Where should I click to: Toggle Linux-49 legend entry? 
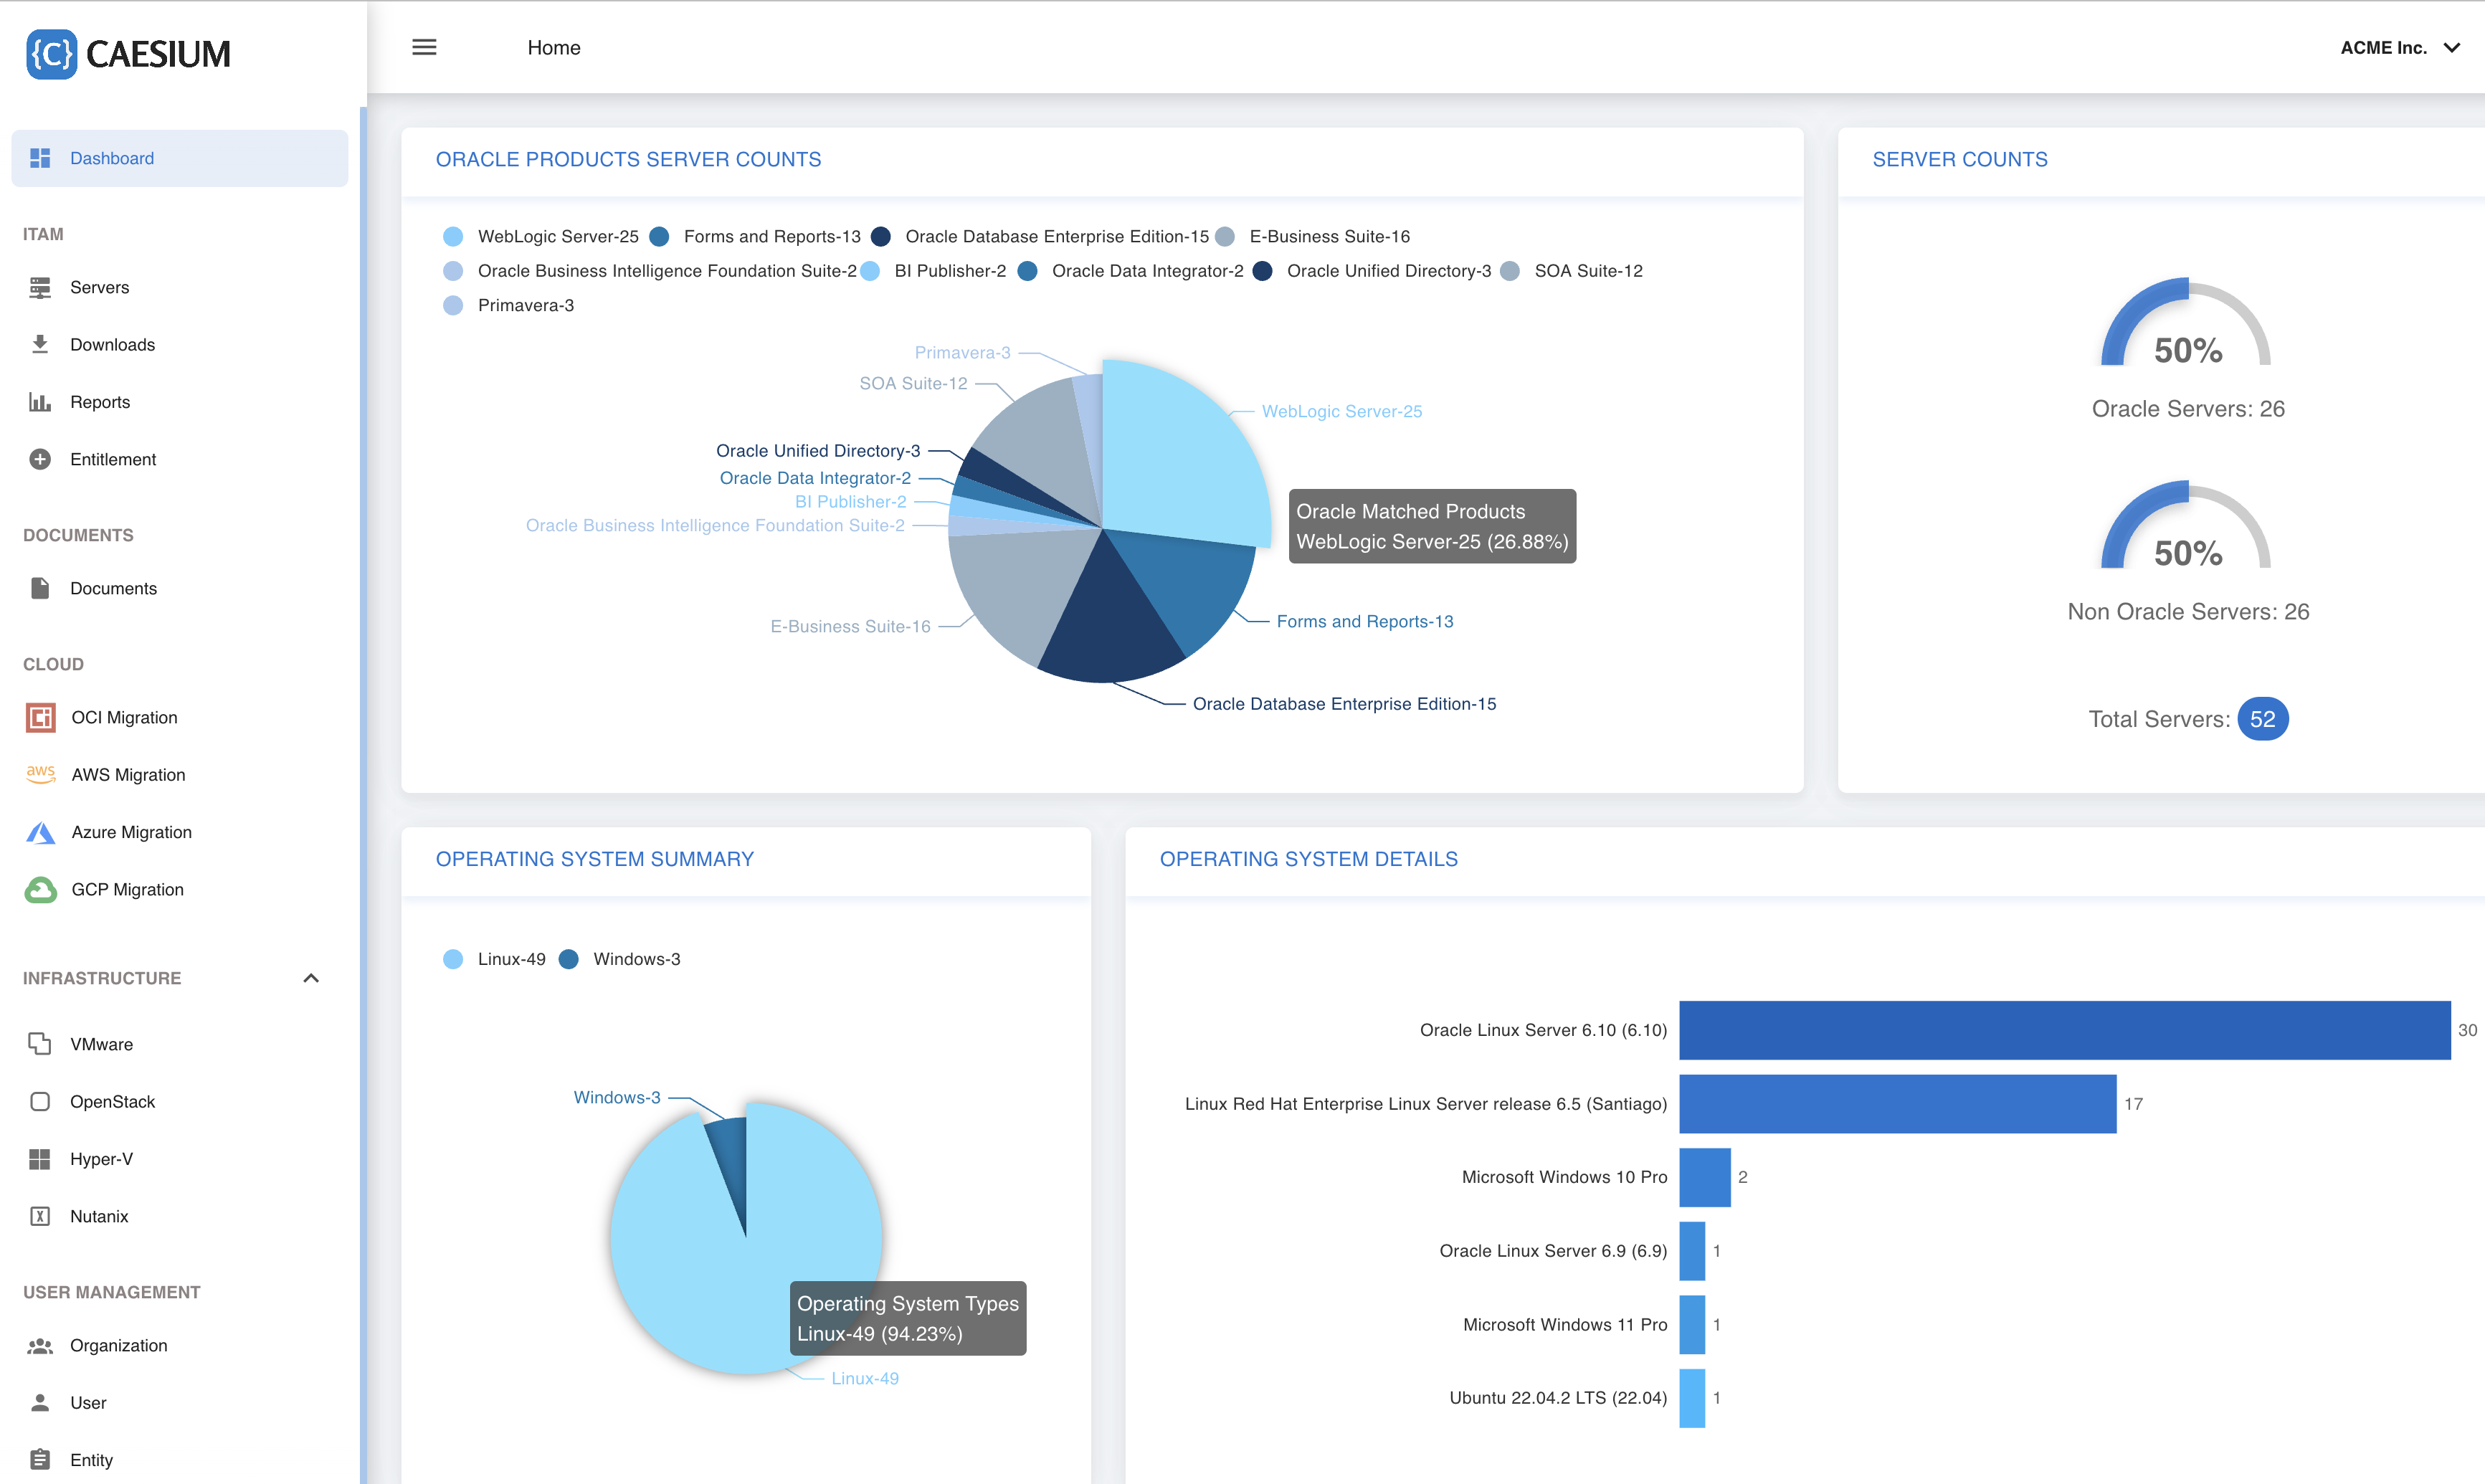coord(494,959)
